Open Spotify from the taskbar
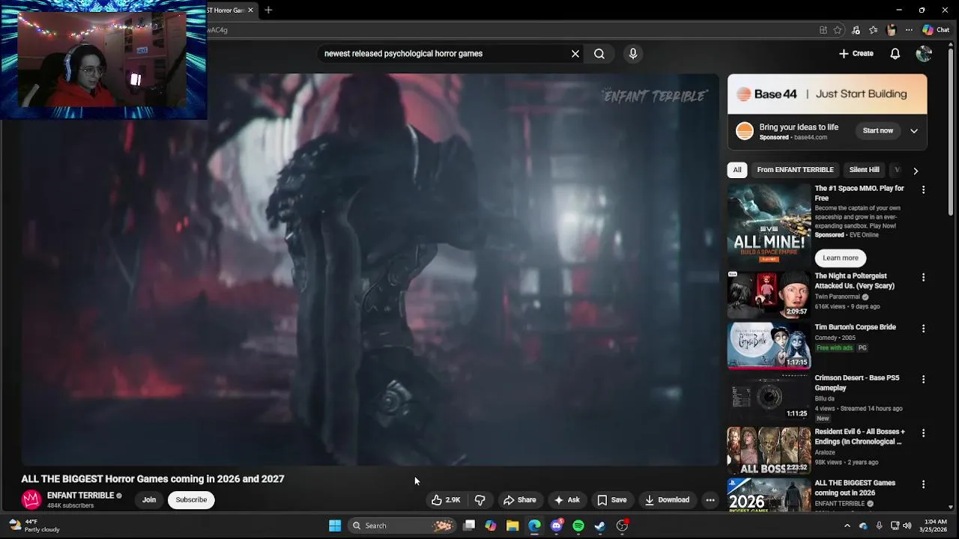 (x=578, y=526)
